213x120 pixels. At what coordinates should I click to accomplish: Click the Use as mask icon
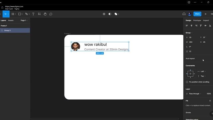coord(110,14)
